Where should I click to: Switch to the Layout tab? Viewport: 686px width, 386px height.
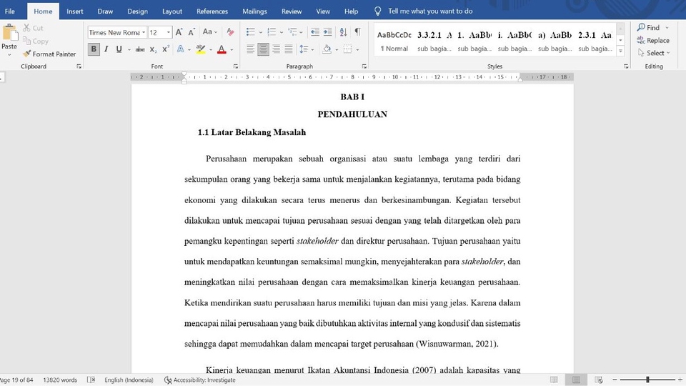point(172,11)
